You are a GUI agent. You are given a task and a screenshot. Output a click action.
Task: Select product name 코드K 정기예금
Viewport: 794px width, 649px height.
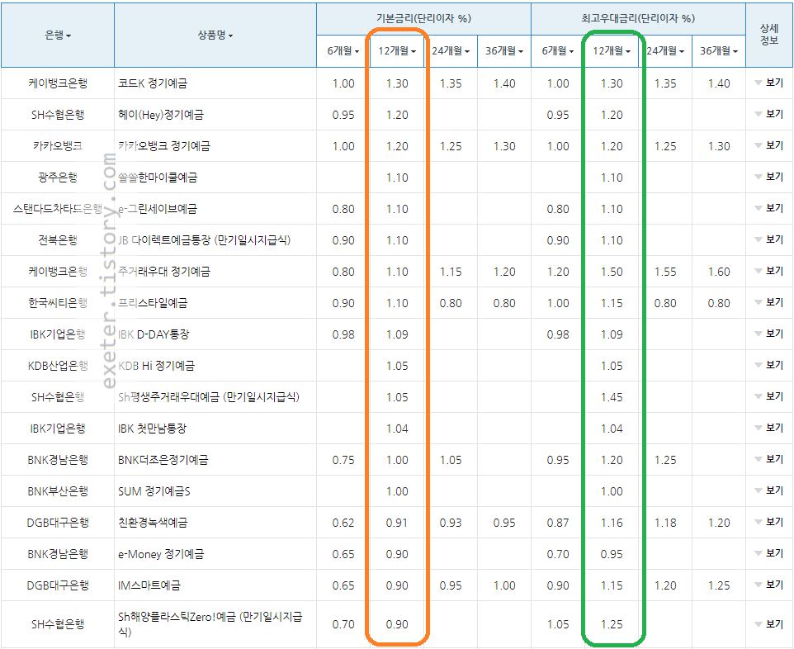153,83
